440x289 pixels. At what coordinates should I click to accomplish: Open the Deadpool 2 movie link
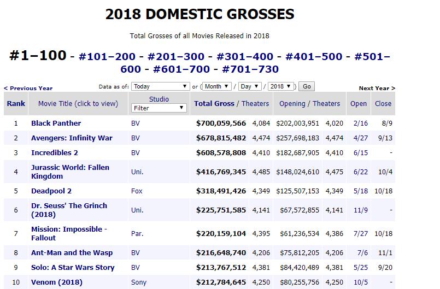click(x=51, y=191)
